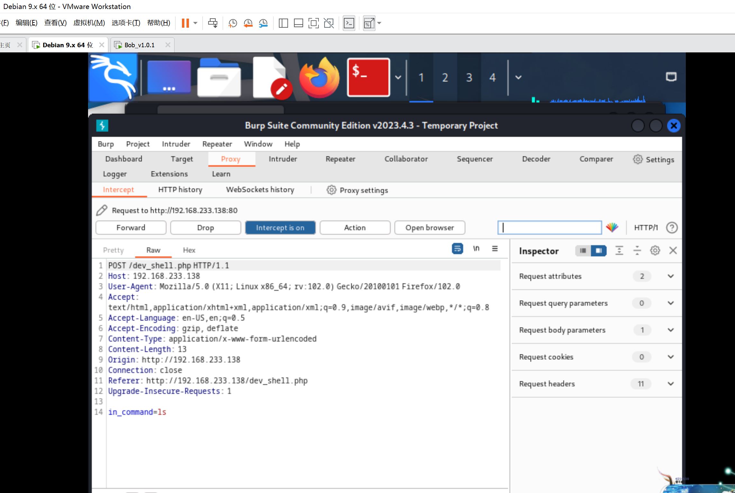Launch Firefox from the Kali panel
Image resolution: width=735 pixels, height=493 pixels.
(x=319, y=77)
